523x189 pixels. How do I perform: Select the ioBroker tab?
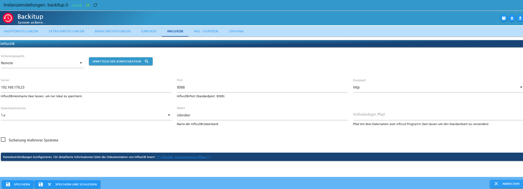click(149, 31)
